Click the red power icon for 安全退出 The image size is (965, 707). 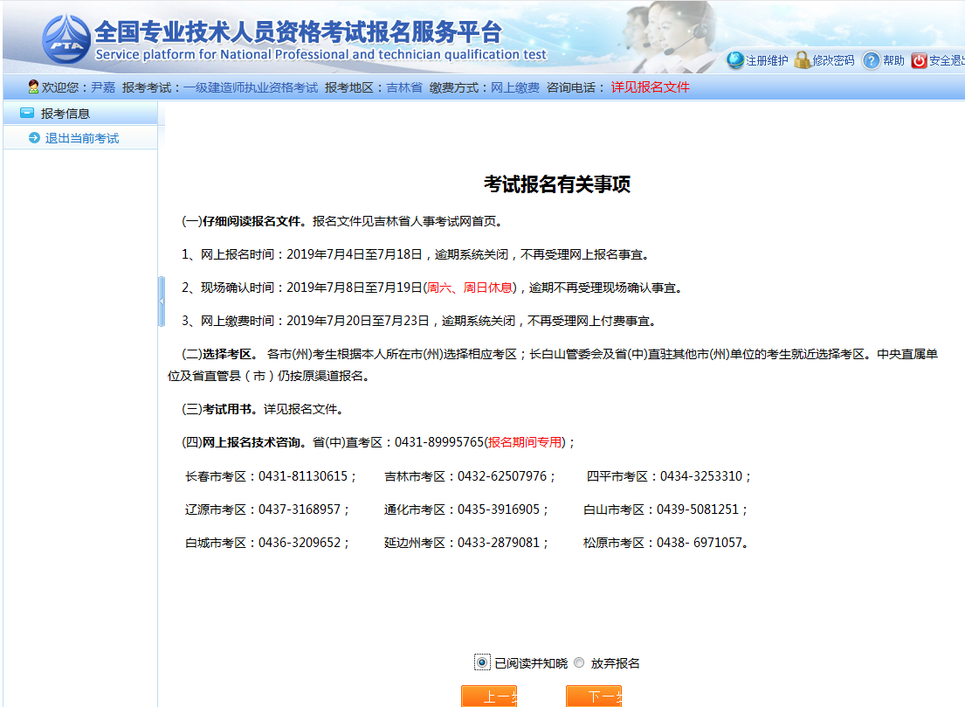pos(918,61)
